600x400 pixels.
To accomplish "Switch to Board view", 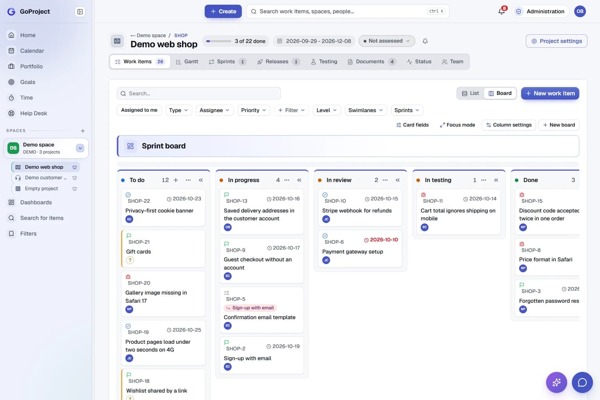I will [500, 93].
